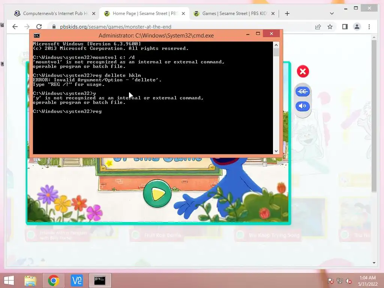The image size is (384, 288).
Task: Click the cmd scrollbar thumb
Action: click(x=276, y=52)
